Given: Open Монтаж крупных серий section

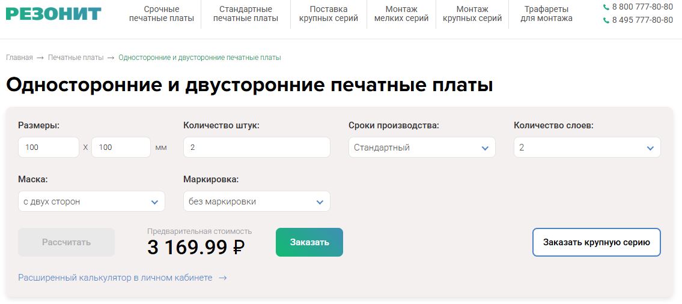Looking at the screenshot, I should (x=472, y=13).
